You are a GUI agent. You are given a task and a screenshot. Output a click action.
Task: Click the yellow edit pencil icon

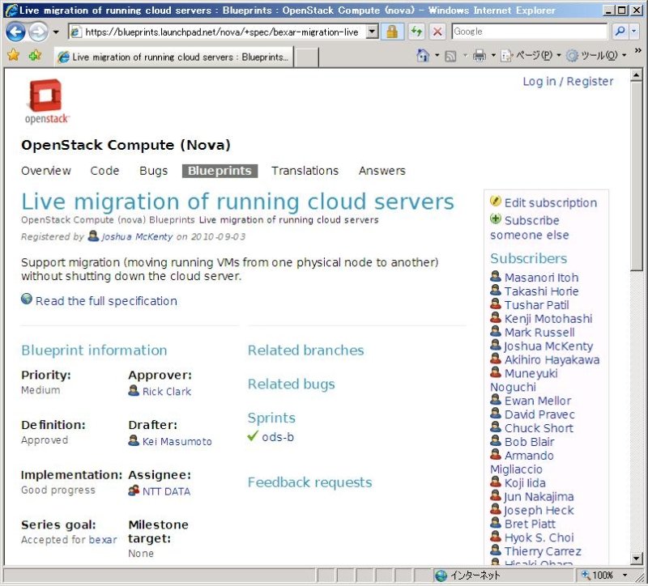(496, 201)
